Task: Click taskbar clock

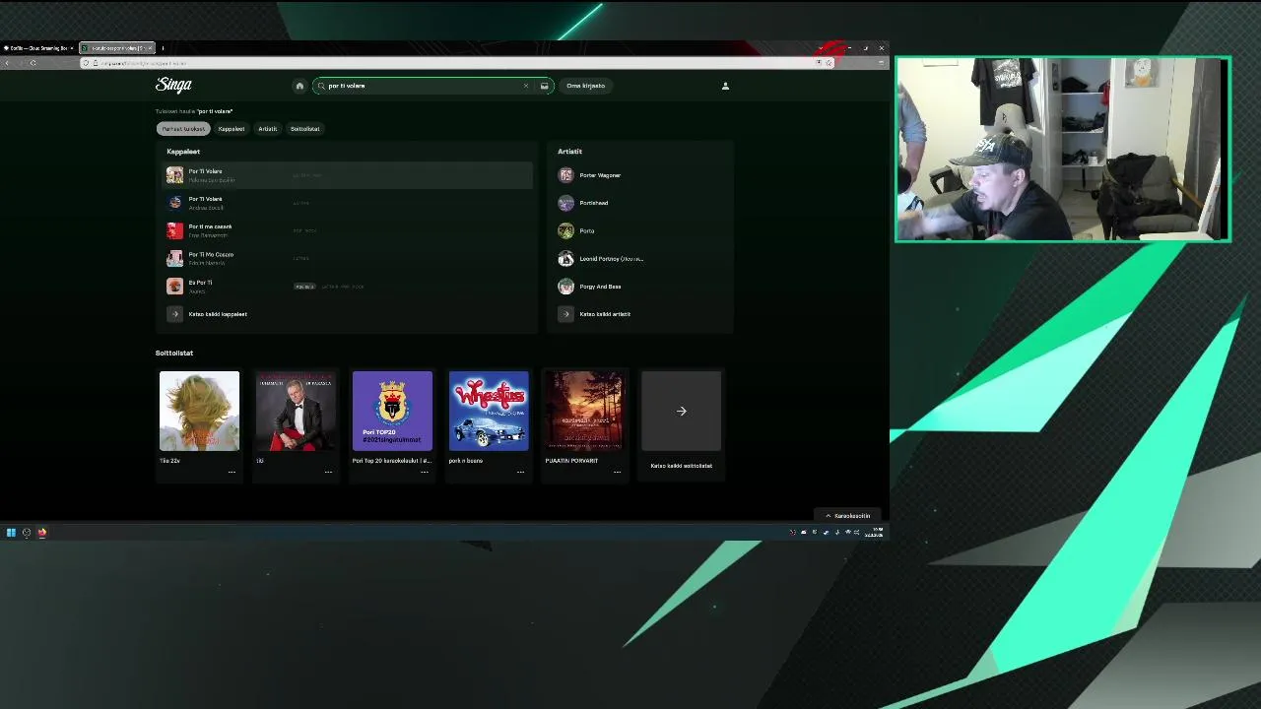Action: pyautogui.click(x=875, y=533)
